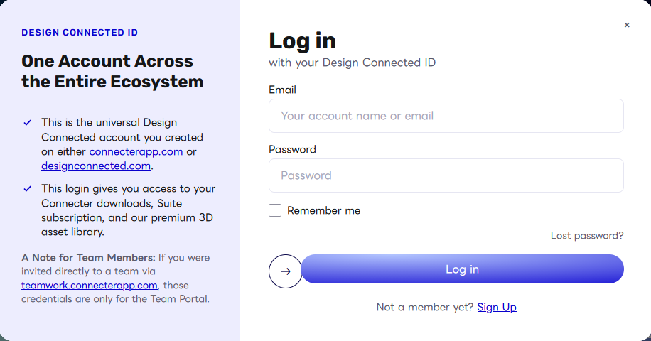Click the Remember me label text
This screenshot has height=341, width=651.
pos(324,211)
